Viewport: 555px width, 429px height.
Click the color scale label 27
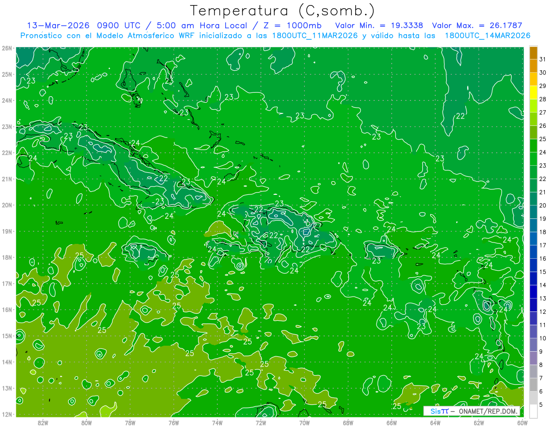click(x=542, y=112)
